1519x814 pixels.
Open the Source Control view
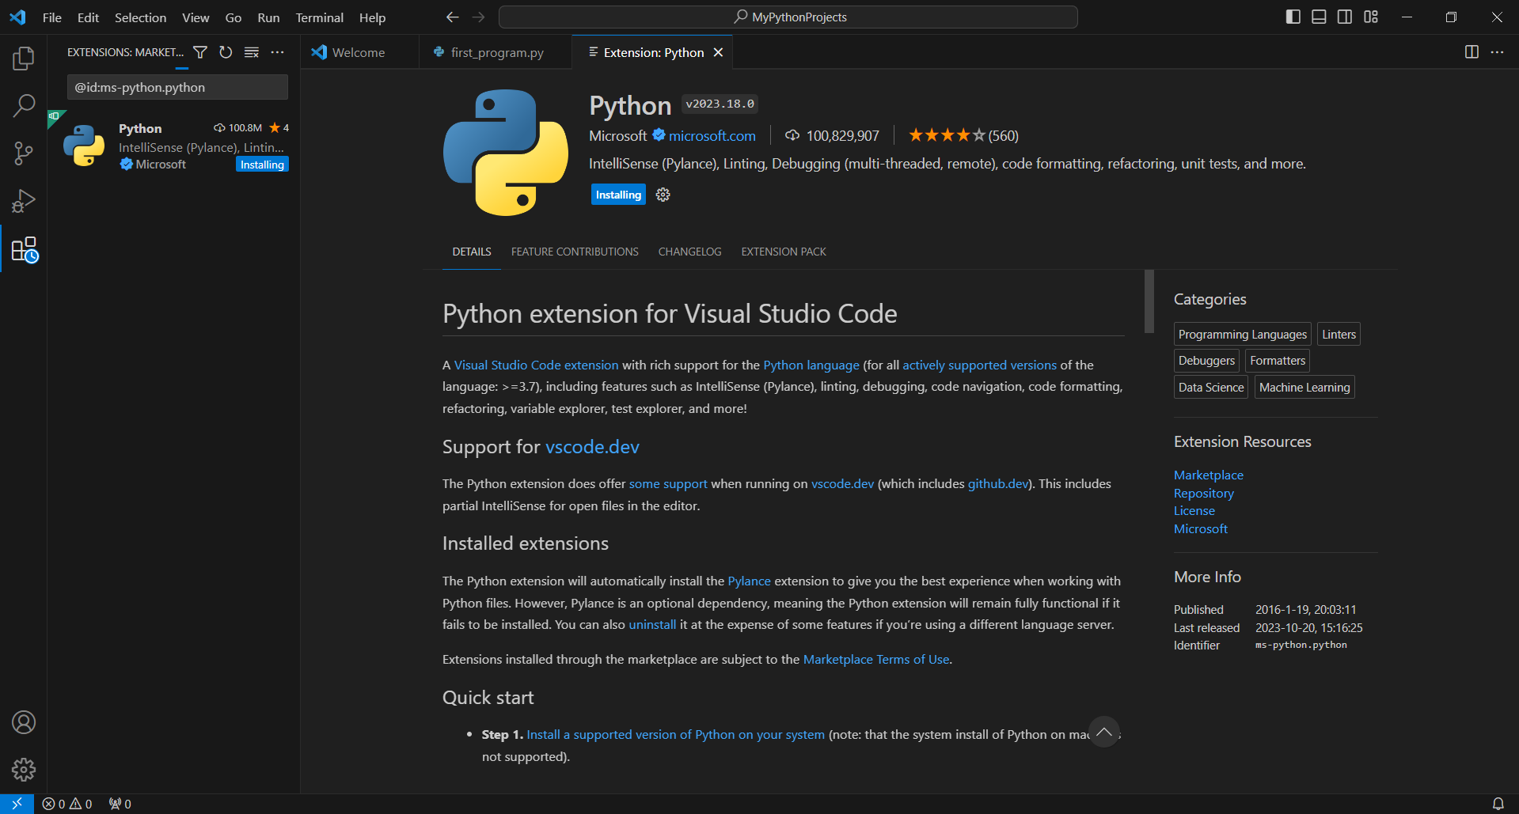click(24, 153)
